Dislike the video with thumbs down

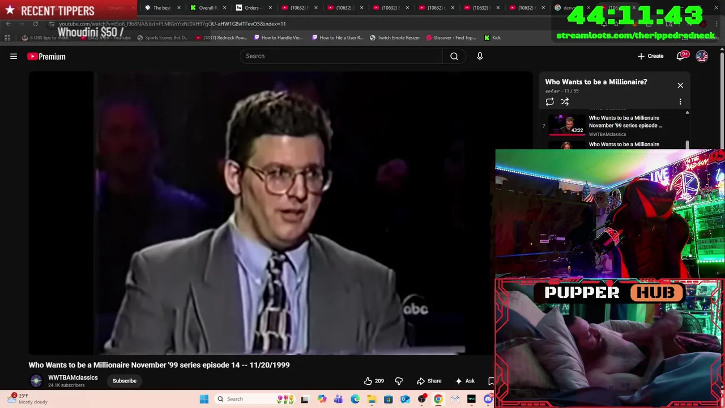click(x=399, y=381)
